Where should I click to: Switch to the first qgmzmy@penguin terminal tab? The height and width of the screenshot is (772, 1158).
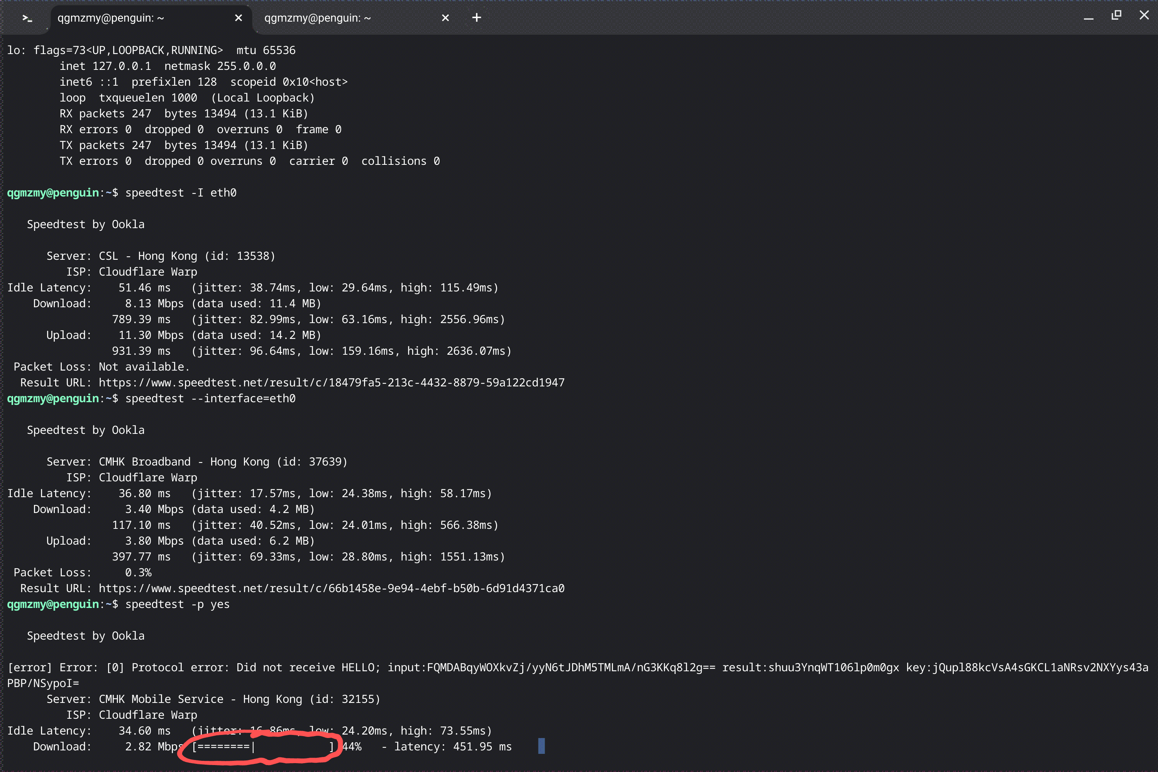[151, 18]
